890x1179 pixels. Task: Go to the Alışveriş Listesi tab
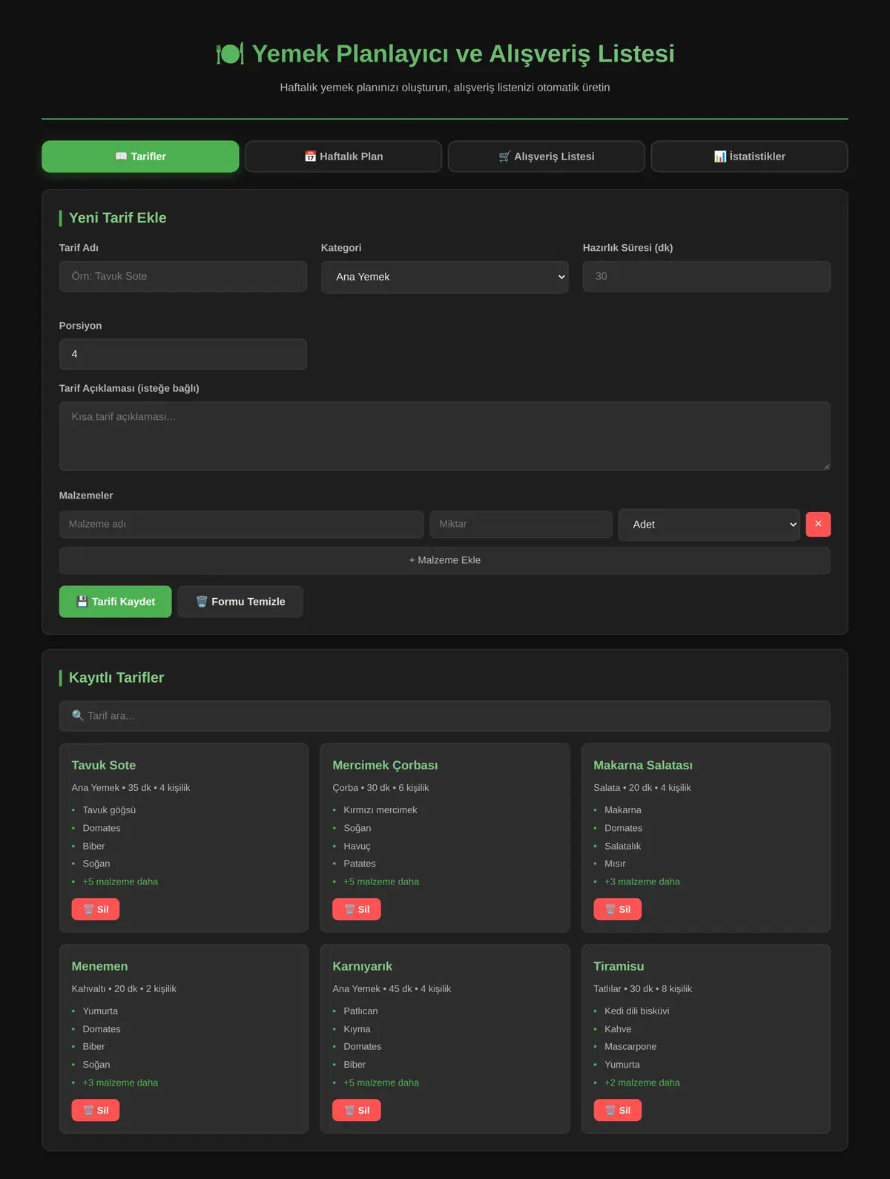pyautogui.click(x=547, y=157)
